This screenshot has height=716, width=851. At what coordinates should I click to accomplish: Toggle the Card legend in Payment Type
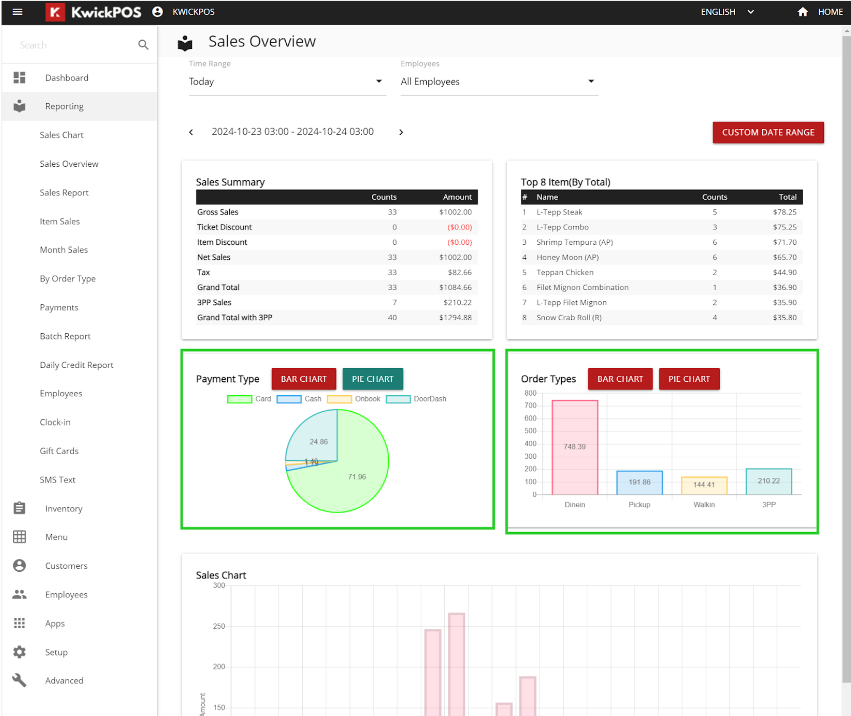(249, 399)
